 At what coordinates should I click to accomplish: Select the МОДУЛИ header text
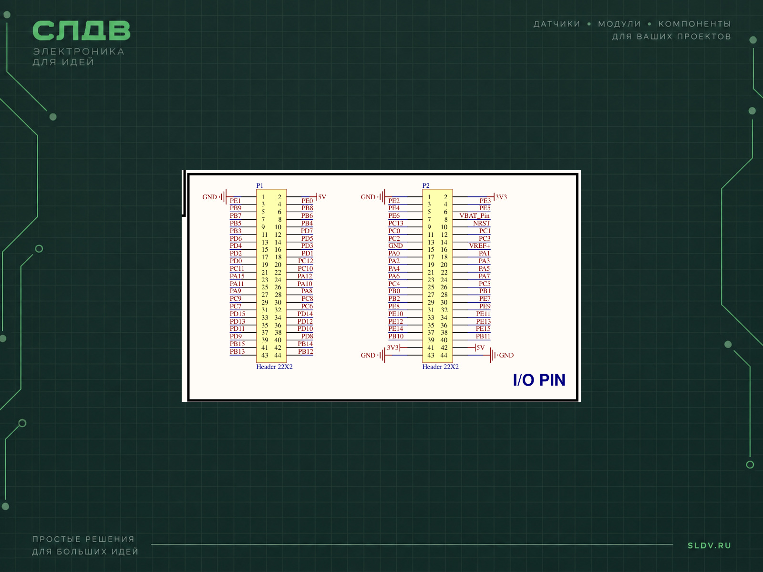(x=619, y=24)
